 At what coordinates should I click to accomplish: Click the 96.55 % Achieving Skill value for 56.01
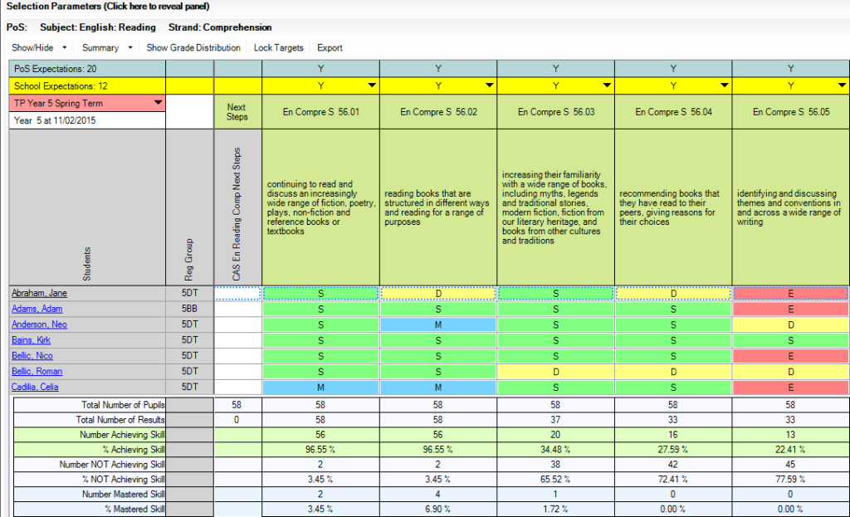coord(321,449)
